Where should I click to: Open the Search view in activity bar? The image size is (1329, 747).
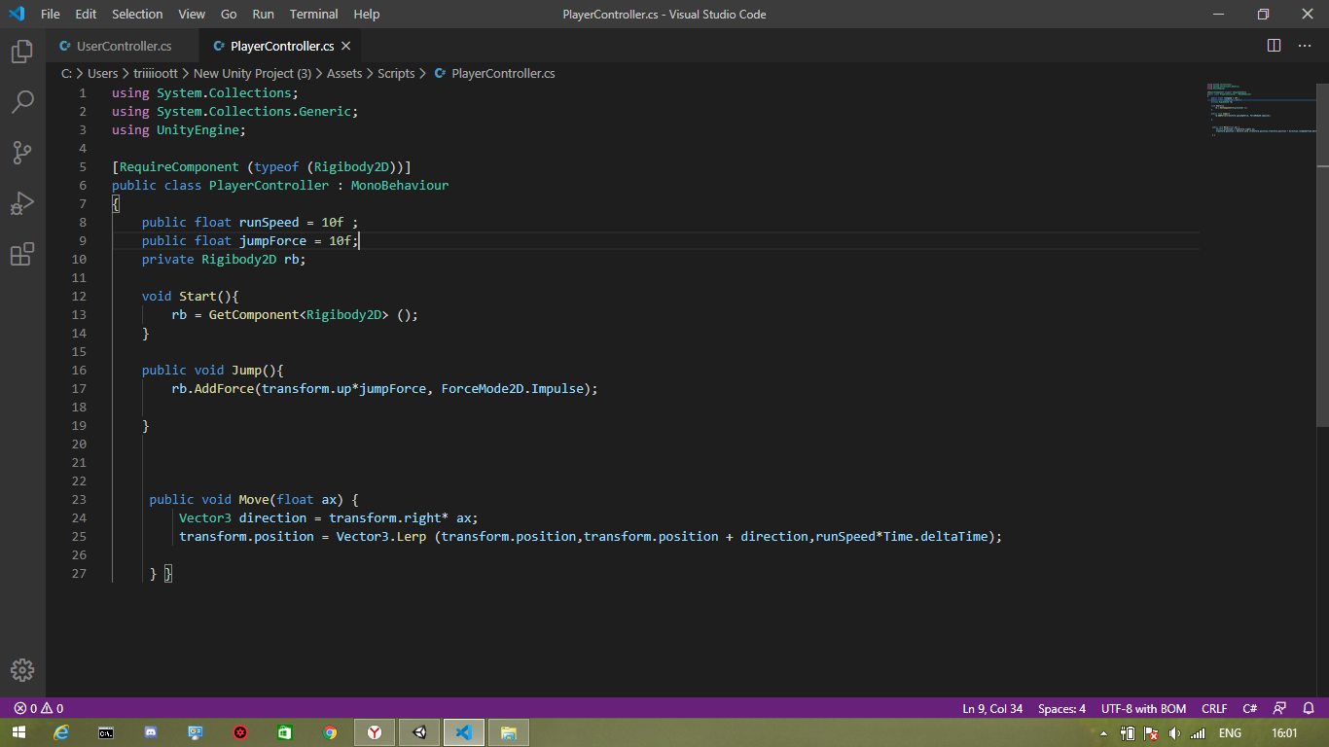click(x=22, y=102)
